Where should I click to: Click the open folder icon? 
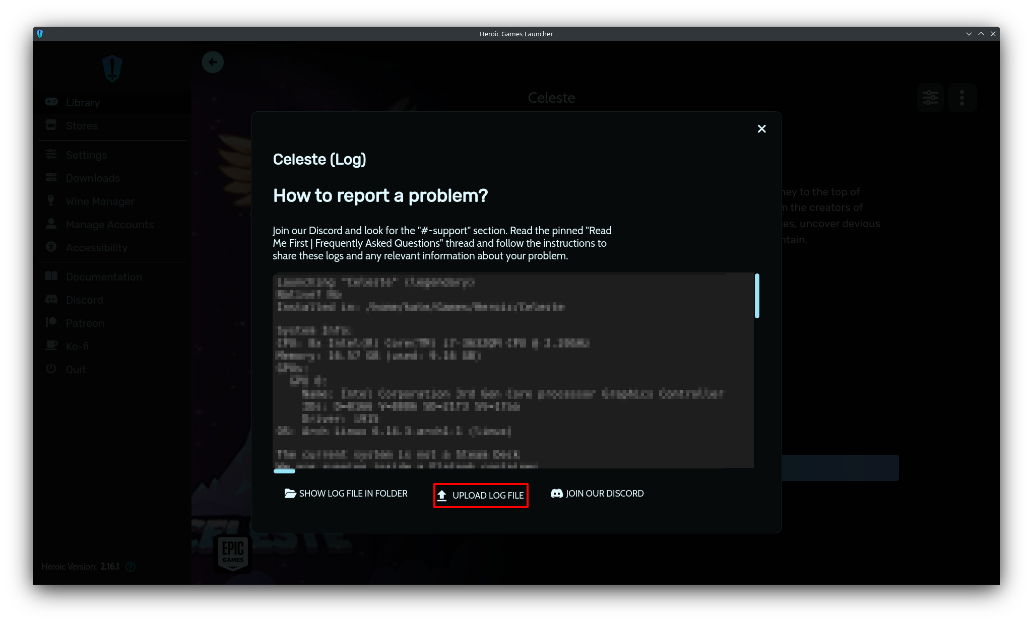pos(290,494)
